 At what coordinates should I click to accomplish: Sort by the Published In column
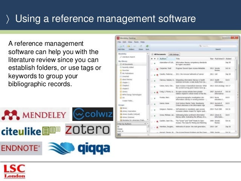pos(219,59)
